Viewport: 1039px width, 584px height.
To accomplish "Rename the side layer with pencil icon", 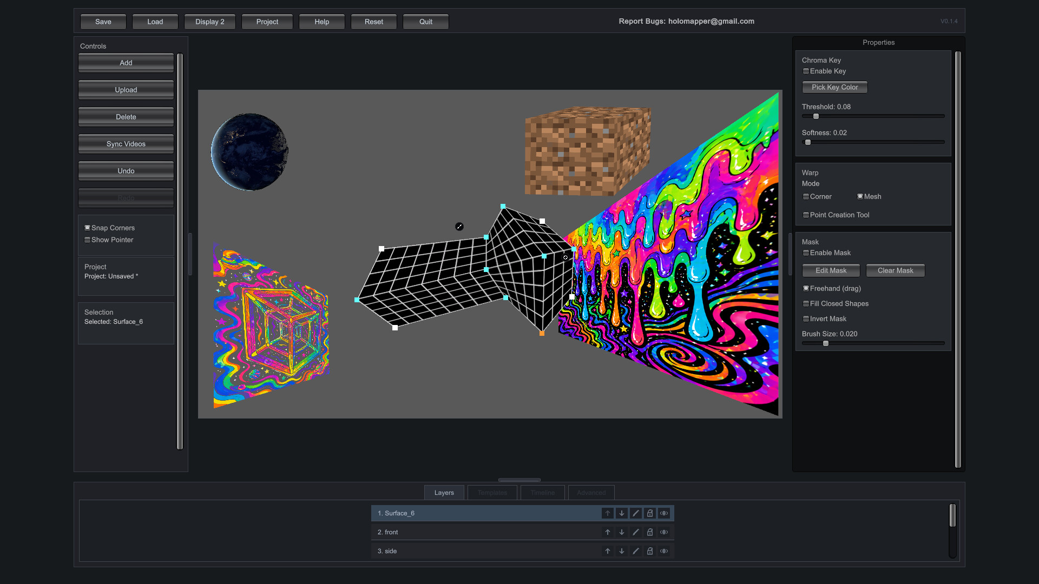I will [636, 551].
